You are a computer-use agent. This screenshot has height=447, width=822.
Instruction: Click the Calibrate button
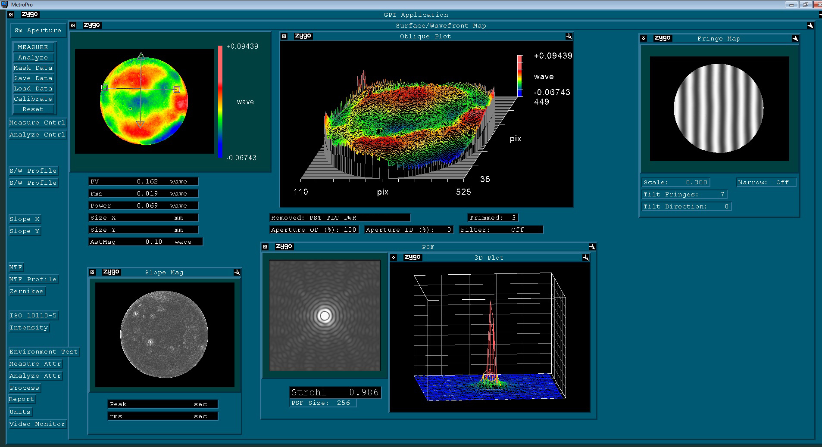point(33,99)
